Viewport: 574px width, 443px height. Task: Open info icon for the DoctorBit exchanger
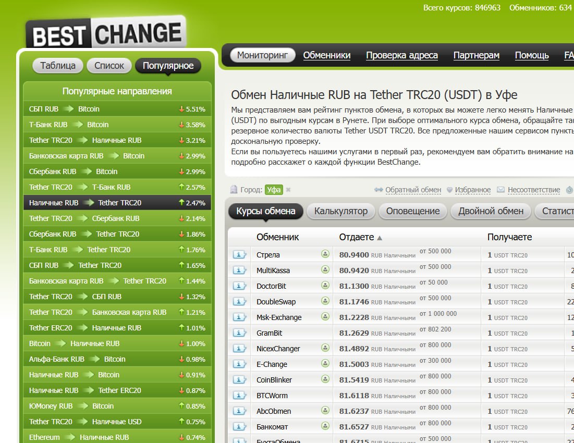[239, 286]
